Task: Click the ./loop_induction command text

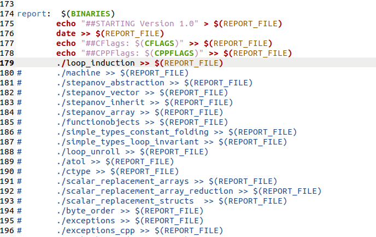Action: tap(96, 63)
